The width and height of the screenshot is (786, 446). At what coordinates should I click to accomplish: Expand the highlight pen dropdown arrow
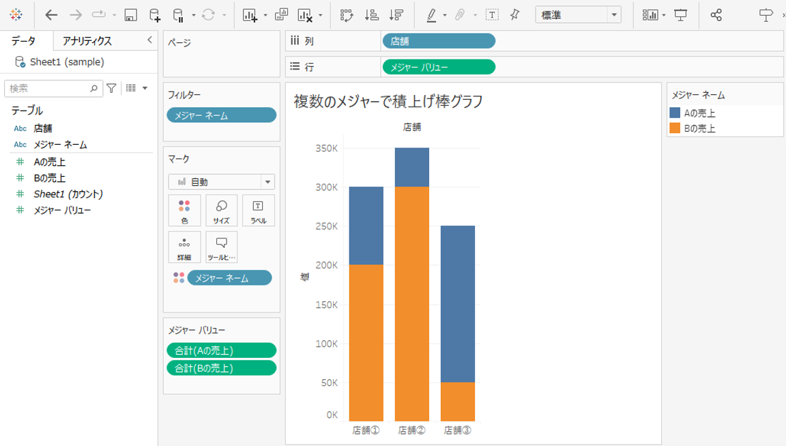pyautogui.click(x=445, y=16)
